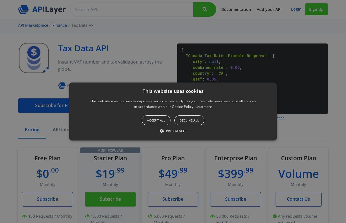Click the small APILayer provider icon
The width and height of the screenshot is (346, 223).
coord(62,86)
